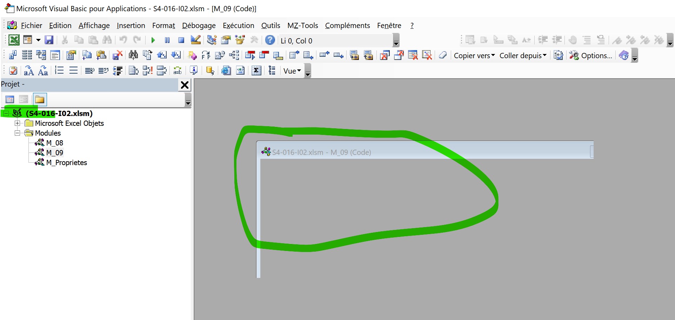Toggle Design Mode ruler-and-pencil icon

point(195,40)
